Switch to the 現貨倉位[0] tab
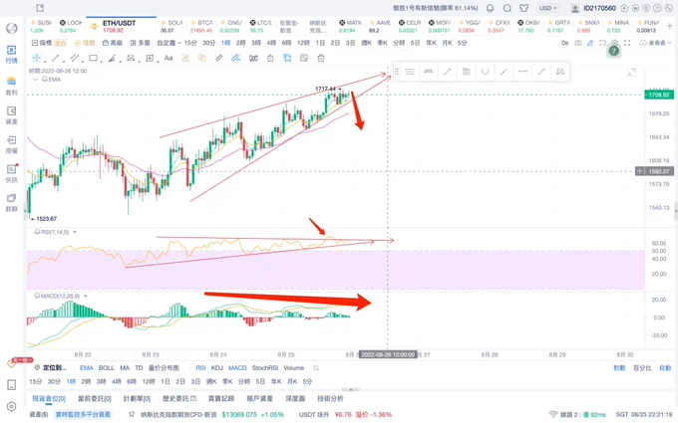Image resolution: width=678 pixels, height=423 pixels. (49, 398)
